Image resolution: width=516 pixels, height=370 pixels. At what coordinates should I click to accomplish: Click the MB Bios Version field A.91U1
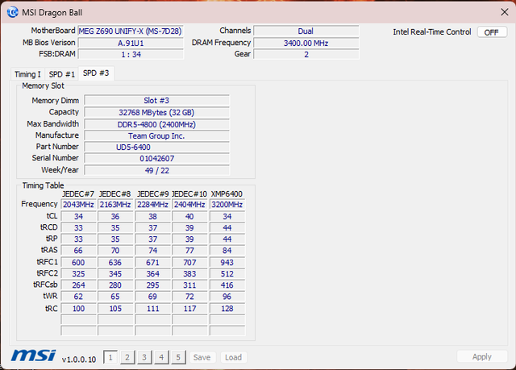[x=131, y=43]
